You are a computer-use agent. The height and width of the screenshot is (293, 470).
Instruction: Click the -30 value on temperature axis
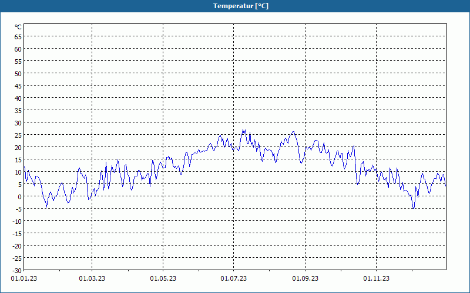point(17,271)
